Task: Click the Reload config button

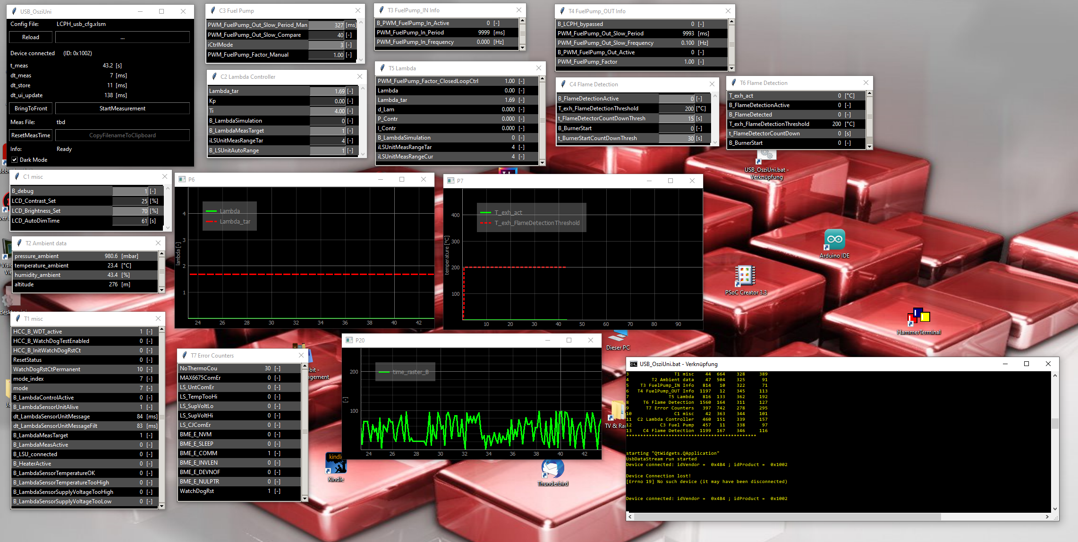Action: pyautogui.click(x=31, y=37)
